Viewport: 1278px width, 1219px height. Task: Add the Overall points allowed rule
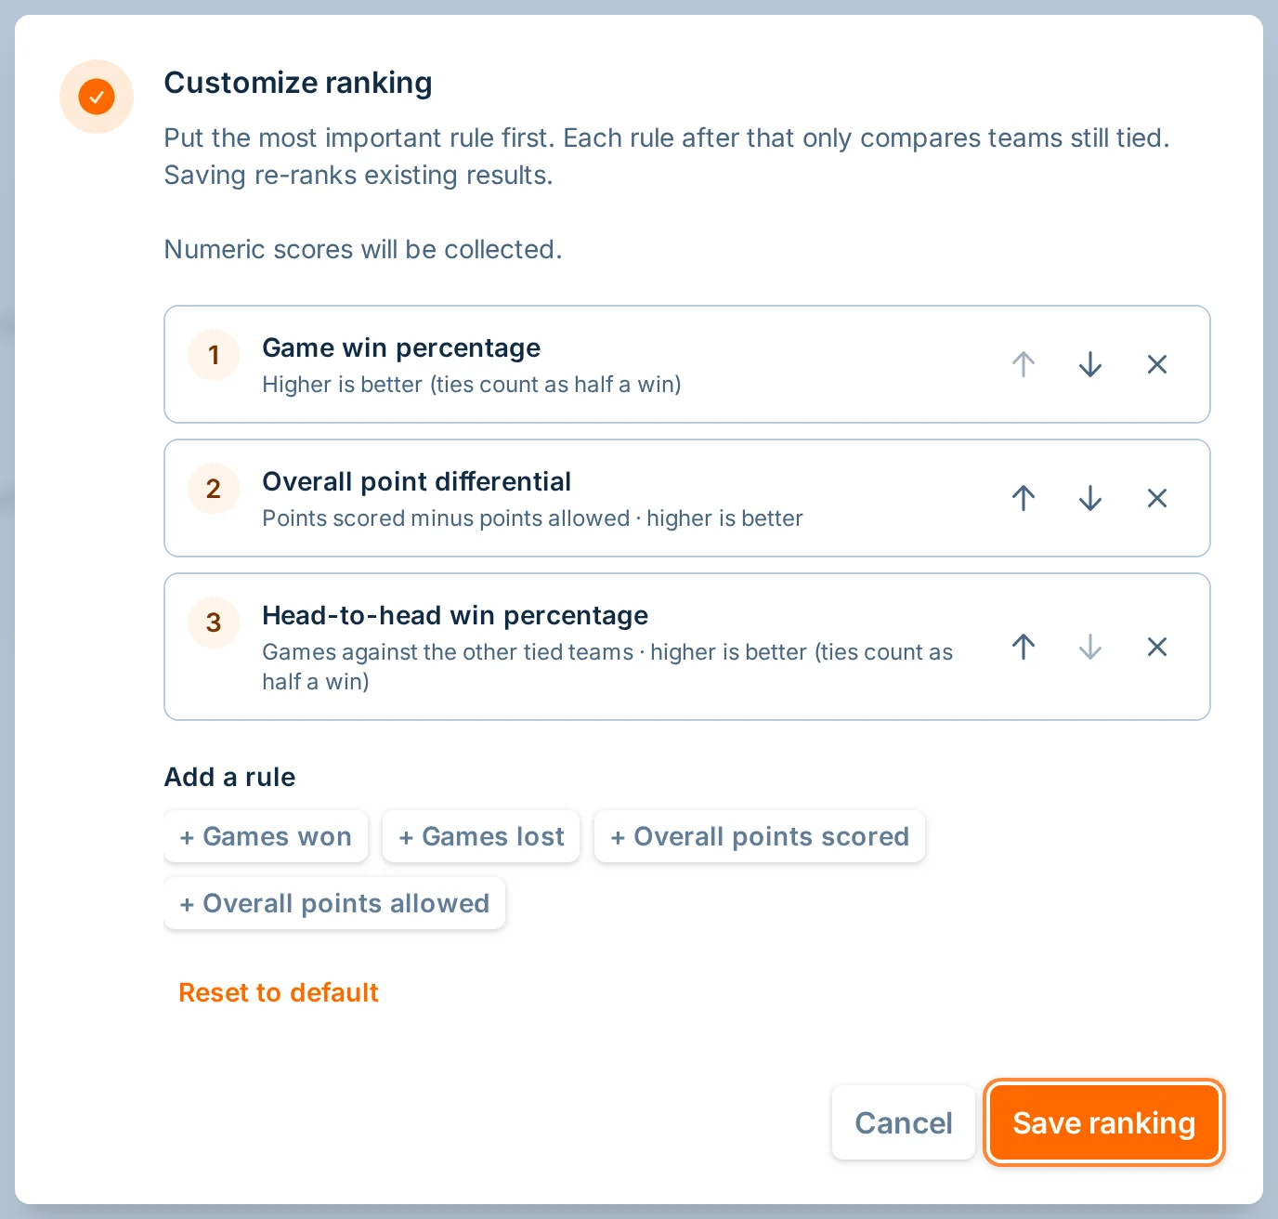tap(334, 903)
